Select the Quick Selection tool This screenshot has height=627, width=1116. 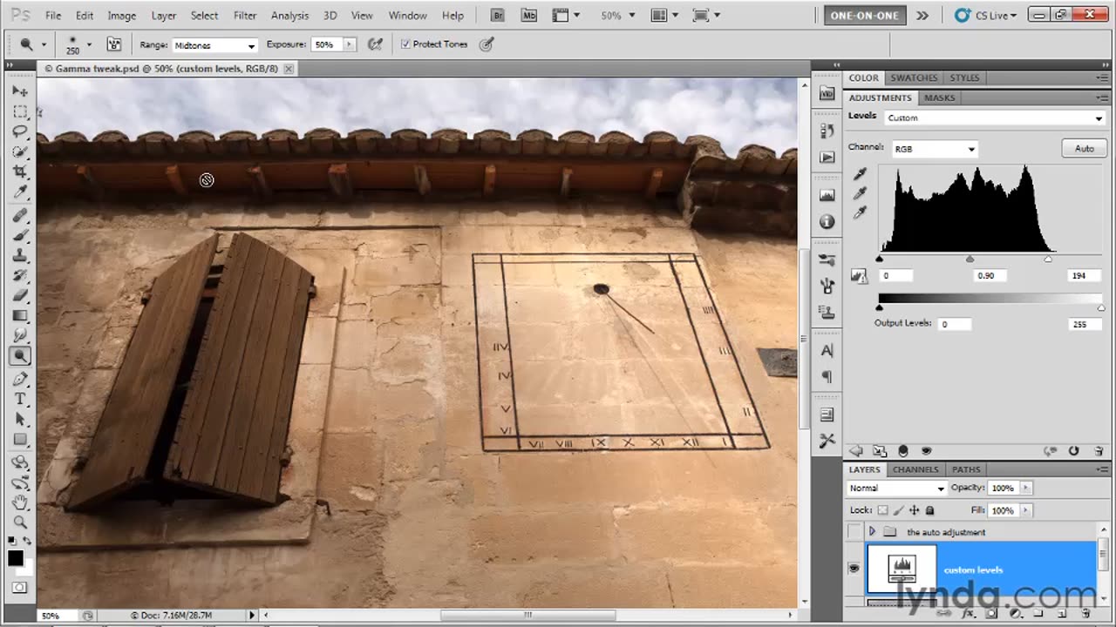coord(20,152)
